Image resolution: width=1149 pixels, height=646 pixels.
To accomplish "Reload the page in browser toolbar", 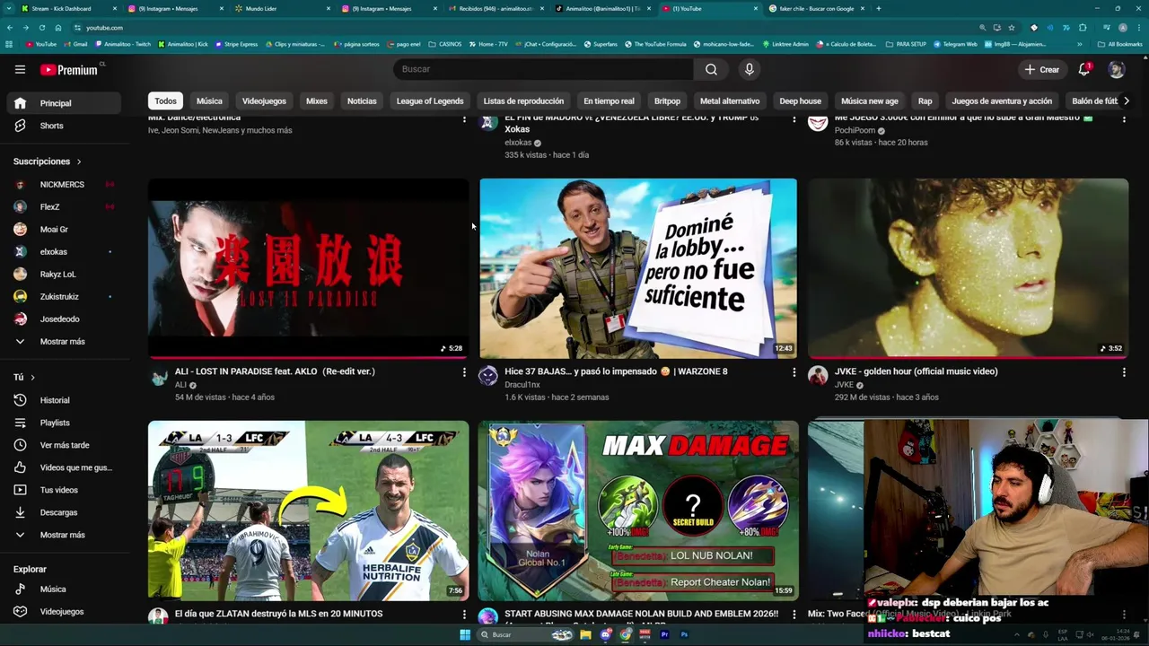I will [41, 28].
